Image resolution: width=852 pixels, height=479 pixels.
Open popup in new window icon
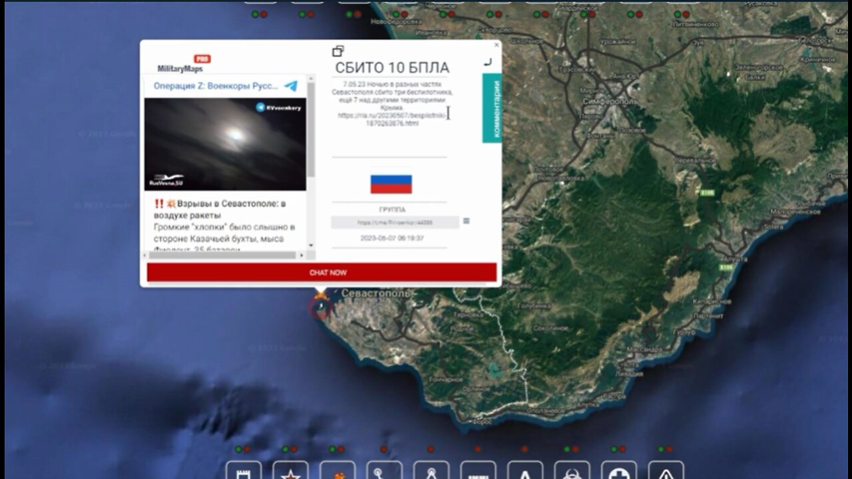click(x=338, y=51)
